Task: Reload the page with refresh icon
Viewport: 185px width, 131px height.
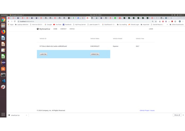Action: [15, 21]
